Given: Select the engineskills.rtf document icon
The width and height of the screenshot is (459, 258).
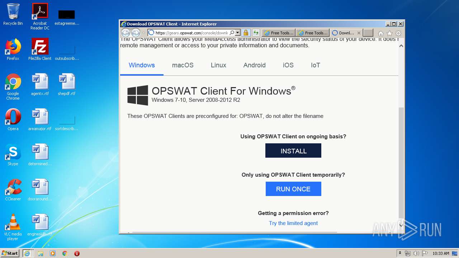Looking at the screenshot, I should pyautogui.click(x=40, y=225).
